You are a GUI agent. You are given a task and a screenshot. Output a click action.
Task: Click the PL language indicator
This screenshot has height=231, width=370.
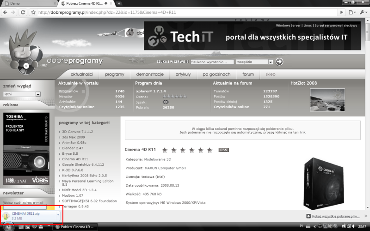[302, 226]
